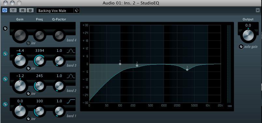
Task: Click the Output gain knob
Action: click(x=248, y=36)
